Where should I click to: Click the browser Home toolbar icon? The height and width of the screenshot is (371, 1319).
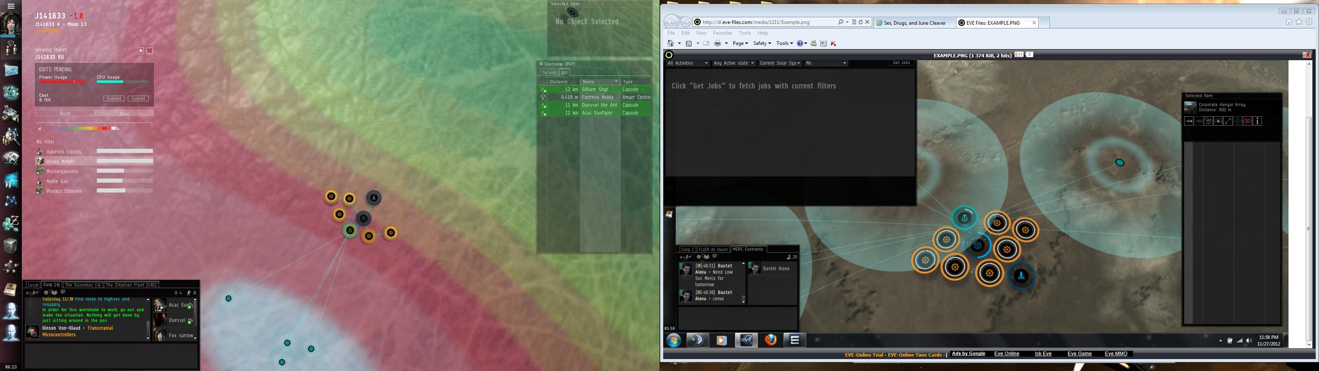(x=670, y=44)
